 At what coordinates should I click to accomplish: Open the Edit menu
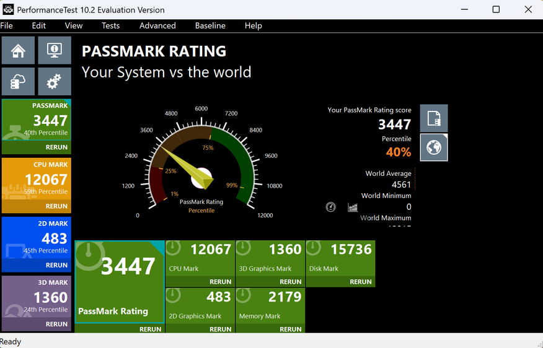click(x=39, y=25)
